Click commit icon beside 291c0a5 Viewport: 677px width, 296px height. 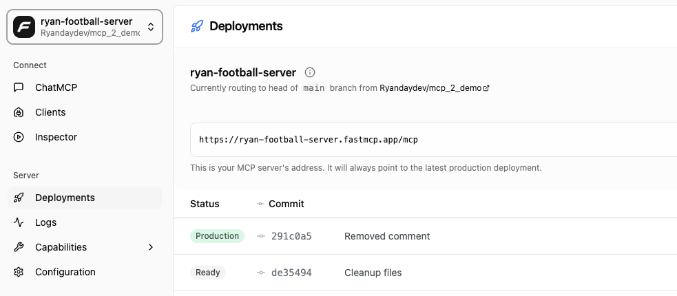[x=260, y=236]
